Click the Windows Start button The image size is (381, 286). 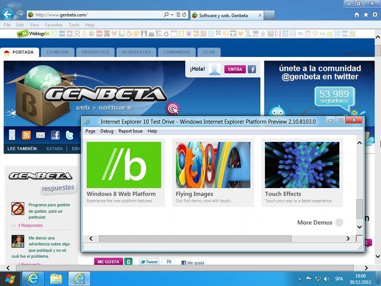click(10, 279)
